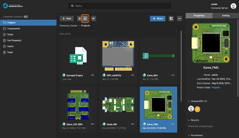The width and height of the screenshot is (239, 138).
Task: Click the admin user avatar
Action: [x=233, y=6]
